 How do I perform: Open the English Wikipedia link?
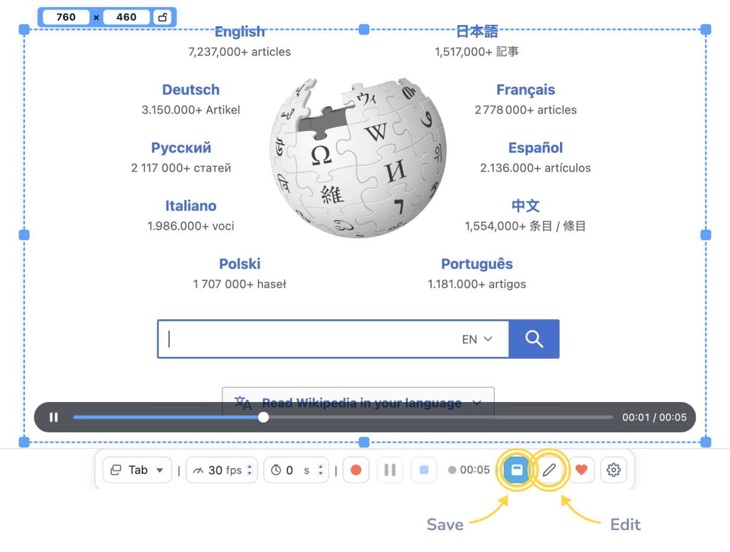pyautogui.click(x=240, y=32)
